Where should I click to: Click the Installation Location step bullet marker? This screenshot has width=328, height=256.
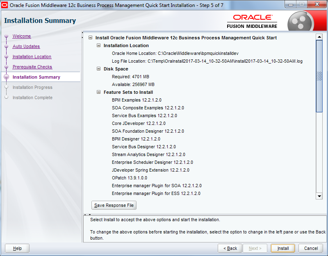point(6,57)
